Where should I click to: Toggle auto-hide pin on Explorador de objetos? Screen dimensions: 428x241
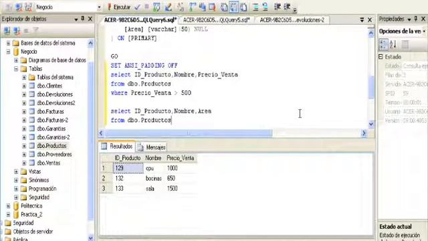83,19
